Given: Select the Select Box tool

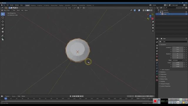Looking at the screenshot, I should coord(3,14).
